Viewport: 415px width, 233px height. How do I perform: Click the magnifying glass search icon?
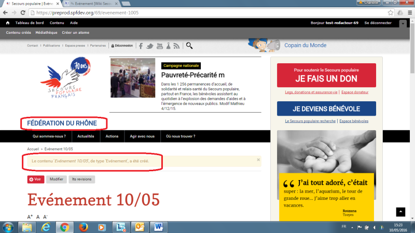point(189,46)
